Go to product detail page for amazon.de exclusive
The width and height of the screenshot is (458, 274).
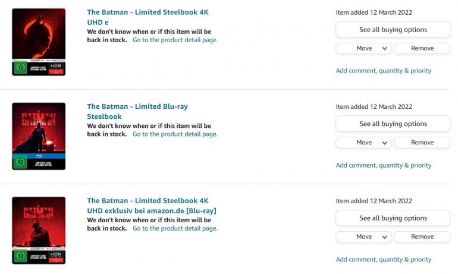pos(175,228)
